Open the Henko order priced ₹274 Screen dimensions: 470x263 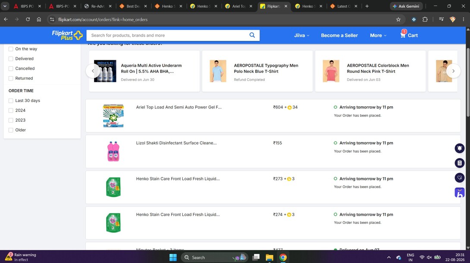click(273, 223)
